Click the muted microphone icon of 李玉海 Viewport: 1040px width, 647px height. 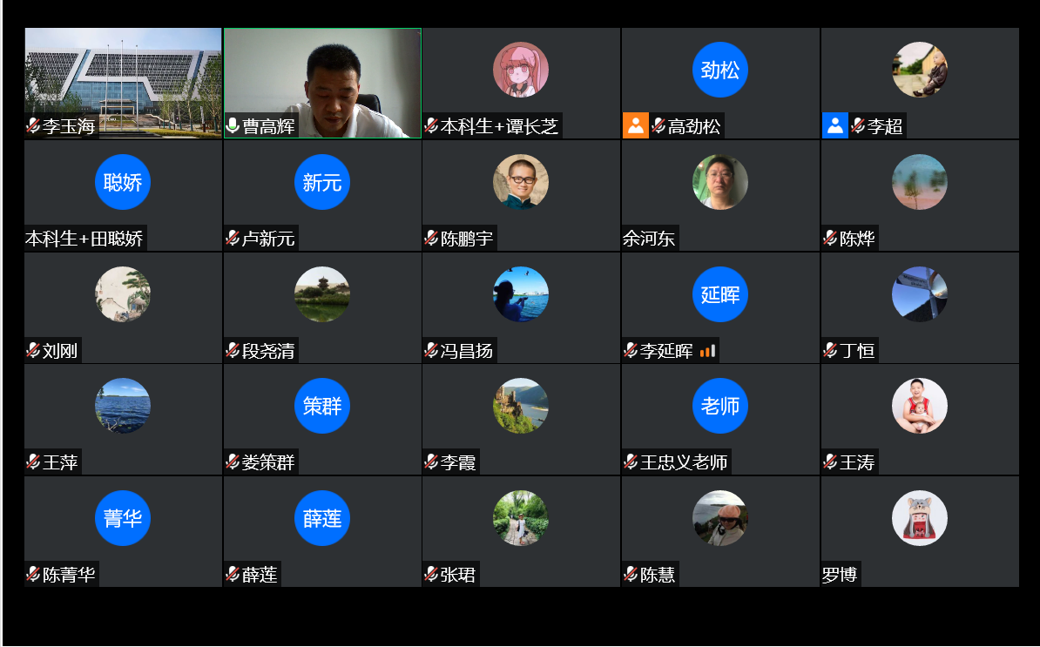(x=33, y=126)
